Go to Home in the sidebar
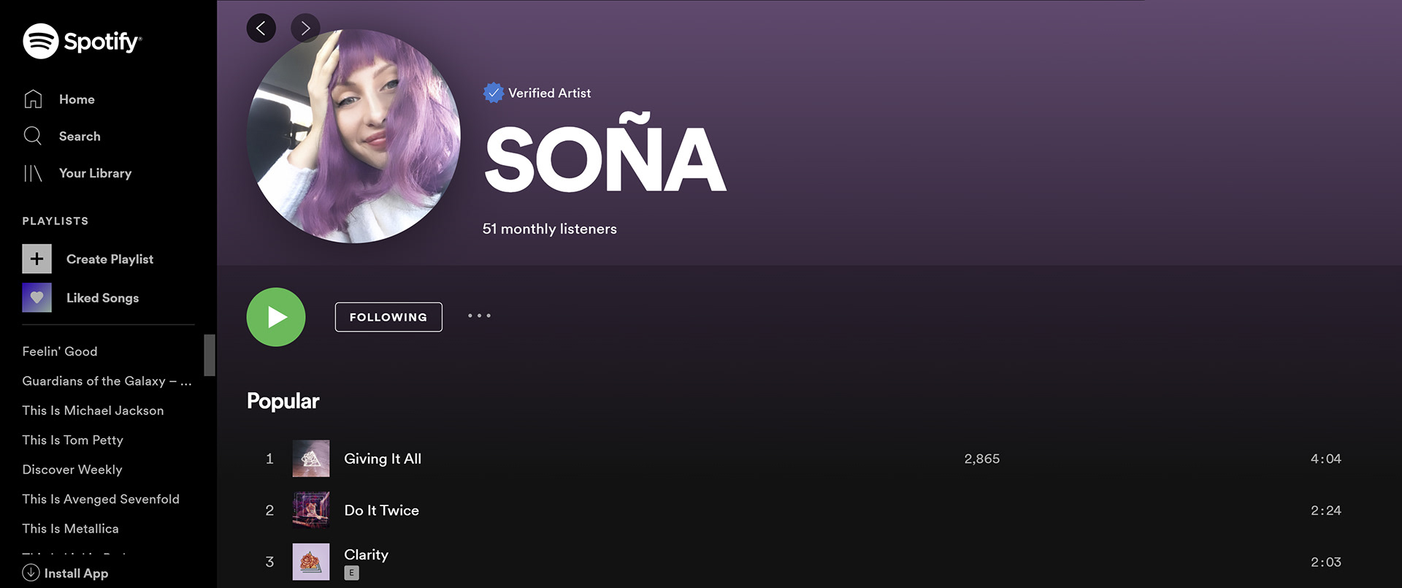This screenshot has width=1402, height=588. pos(59,99)
